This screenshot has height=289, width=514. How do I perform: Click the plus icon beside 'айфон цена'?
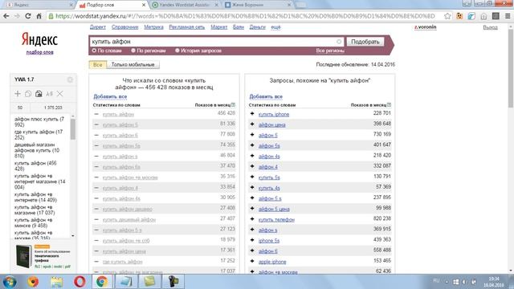pyautogui.click(x=252, y=124)
